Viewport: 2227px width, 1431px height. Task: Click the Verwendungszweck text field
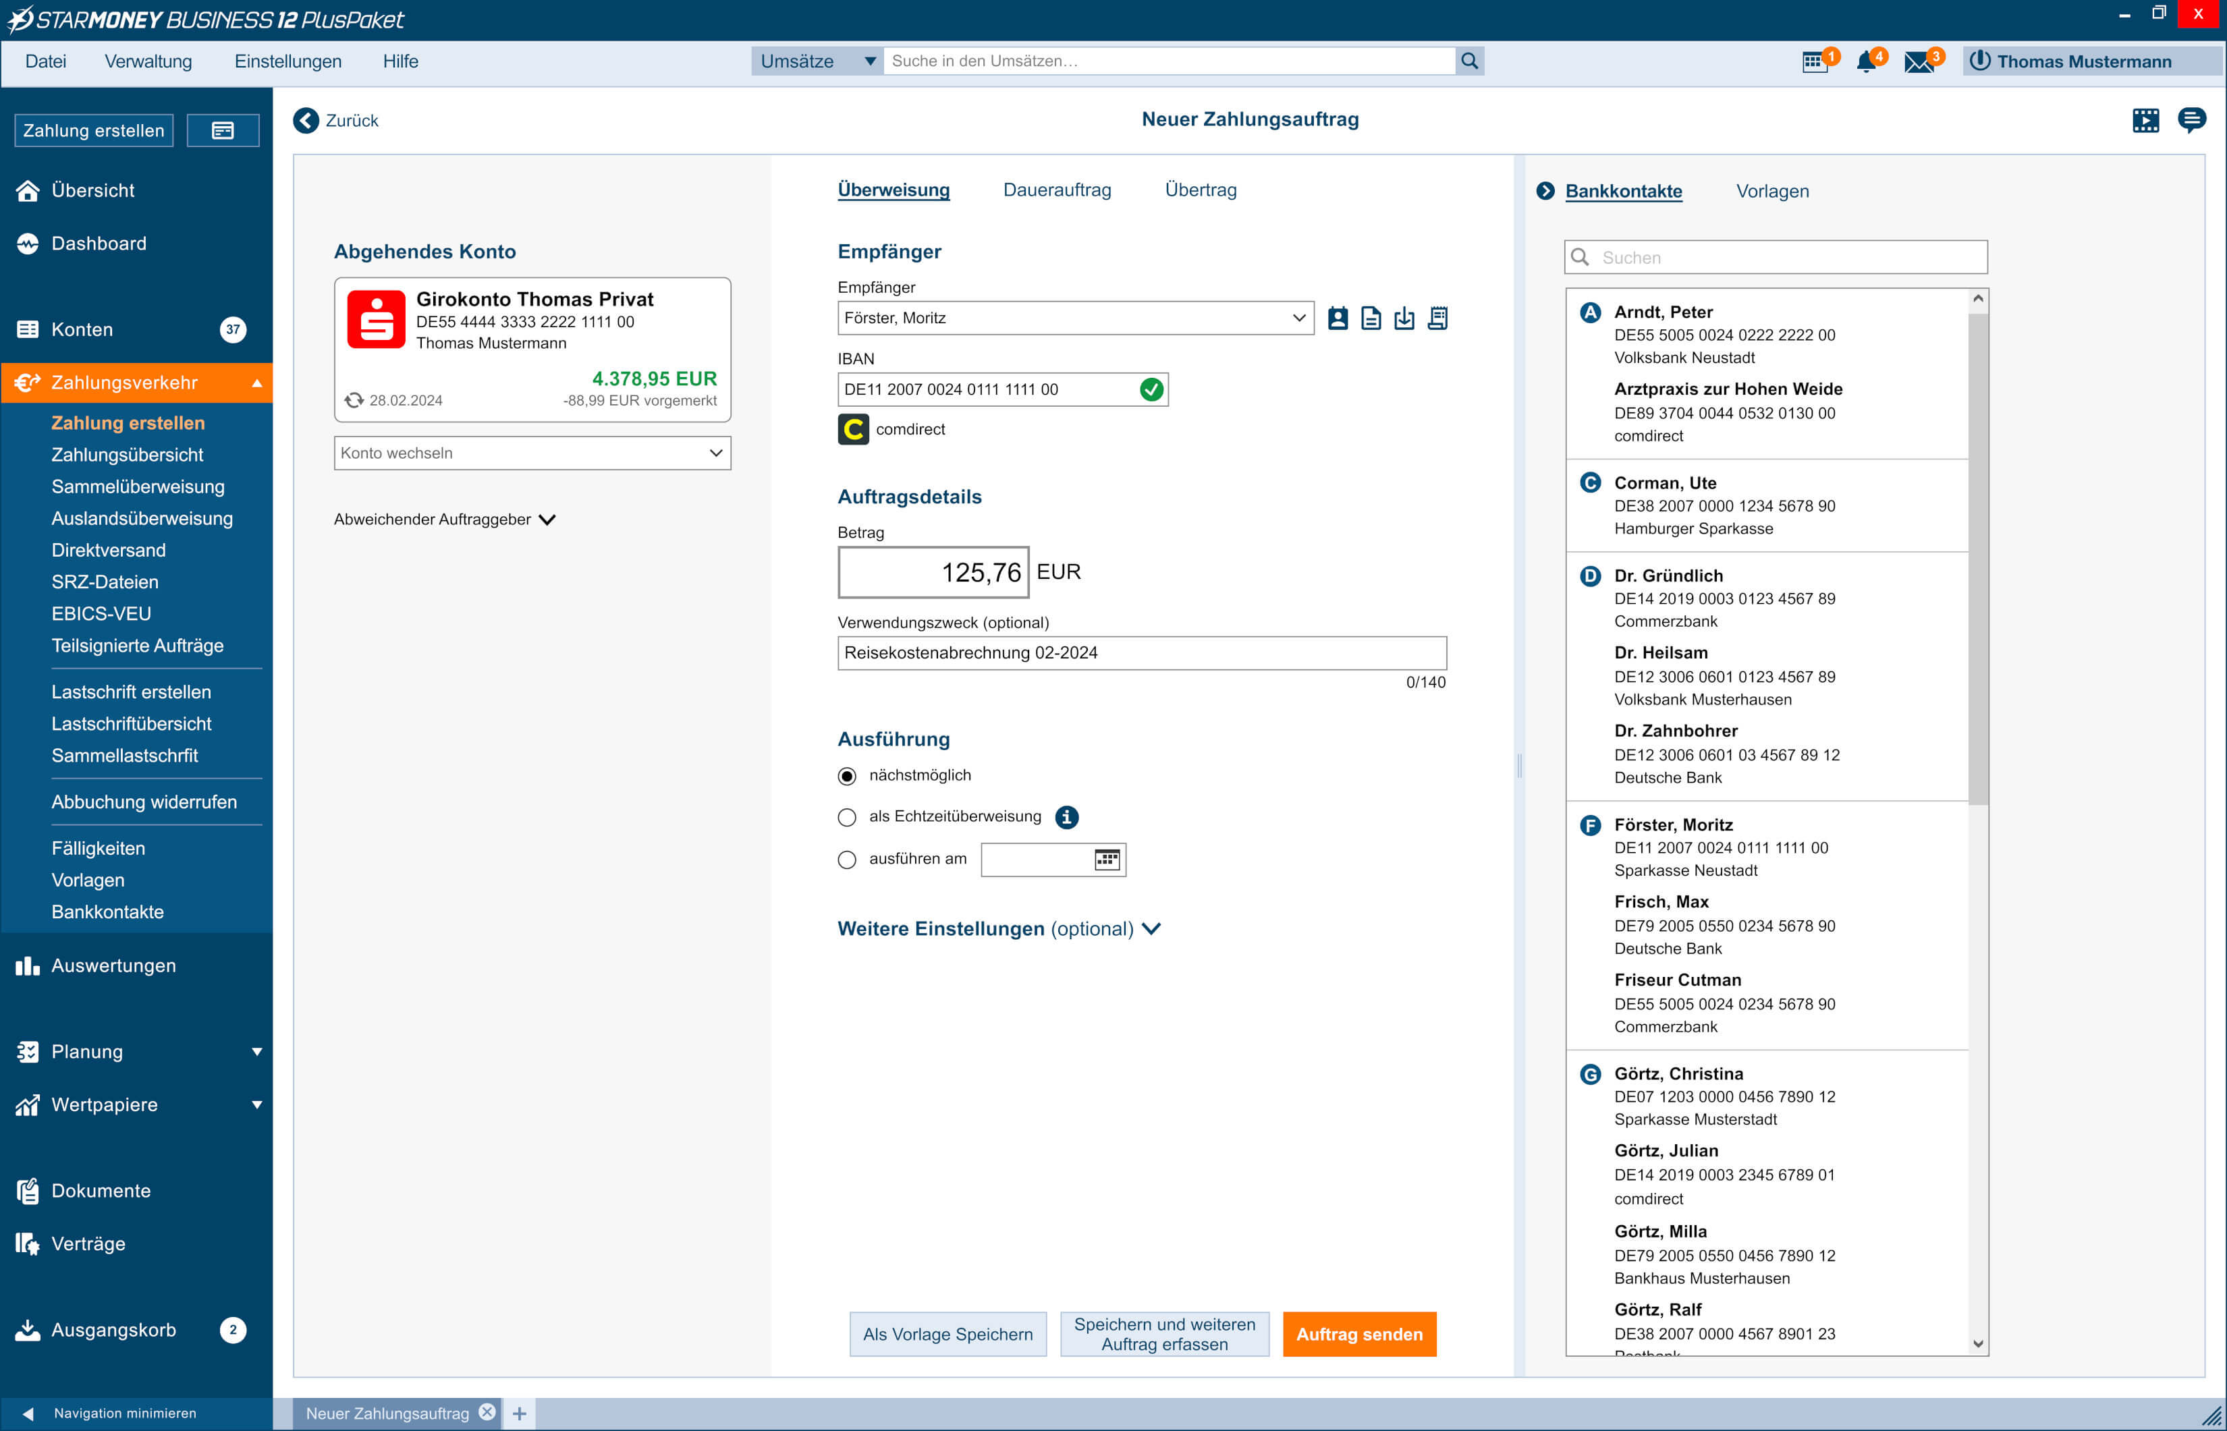(1143, 653)
